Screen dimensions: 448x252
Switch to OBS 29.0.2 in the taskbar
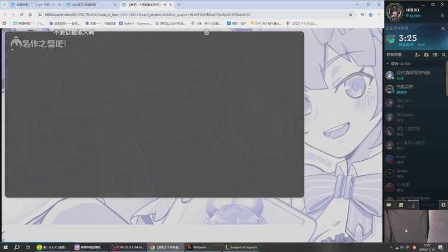tap(128, 247)
